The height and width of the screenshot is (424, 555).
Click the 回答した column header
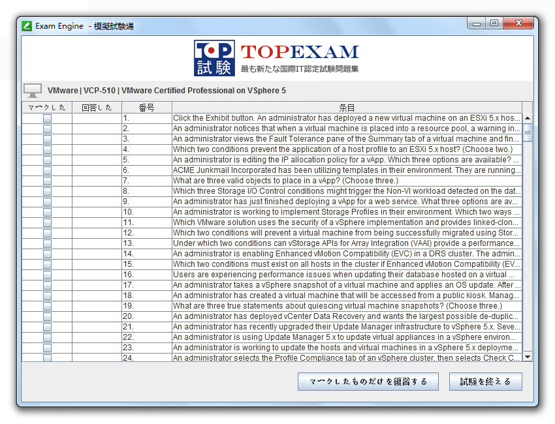point(97,108)
